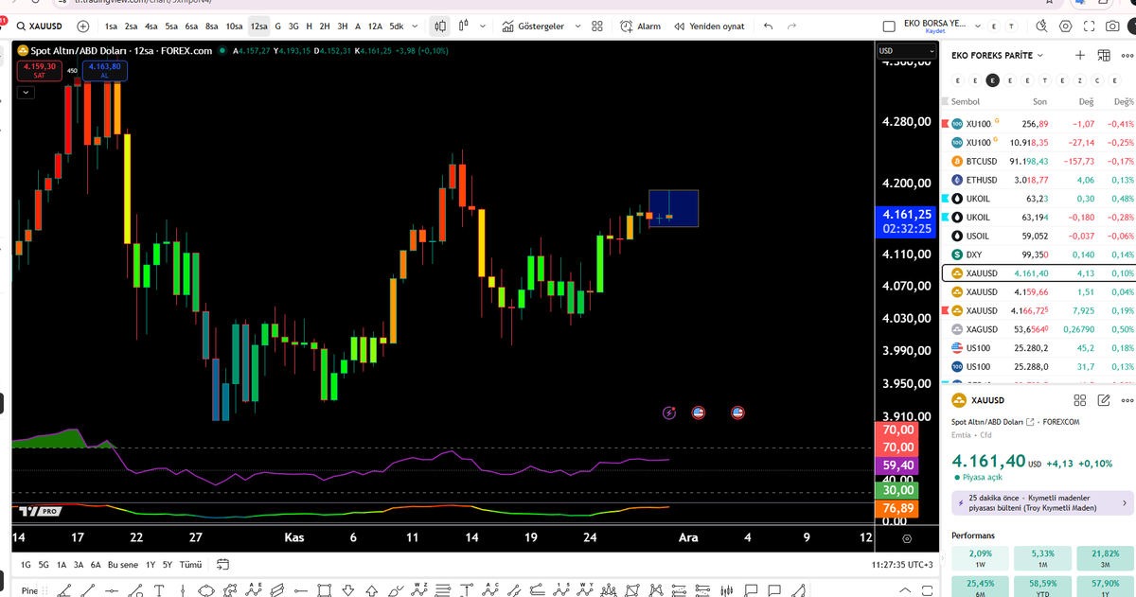The height and width of the screenshot is (597, 1136).
Task: Switch to the 12A interval
Action: pos(375,26)
